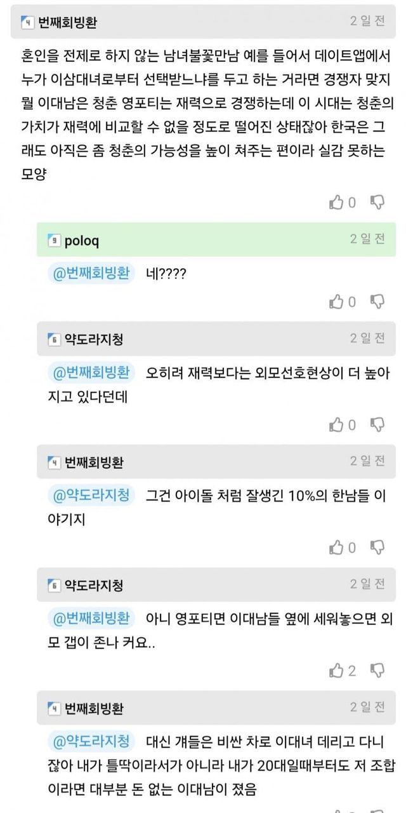The width and height of the screenshot is (406, 813).
Task: Click the @약도라지청 mention before 그건 아이돌
Action: pos(92,495)
